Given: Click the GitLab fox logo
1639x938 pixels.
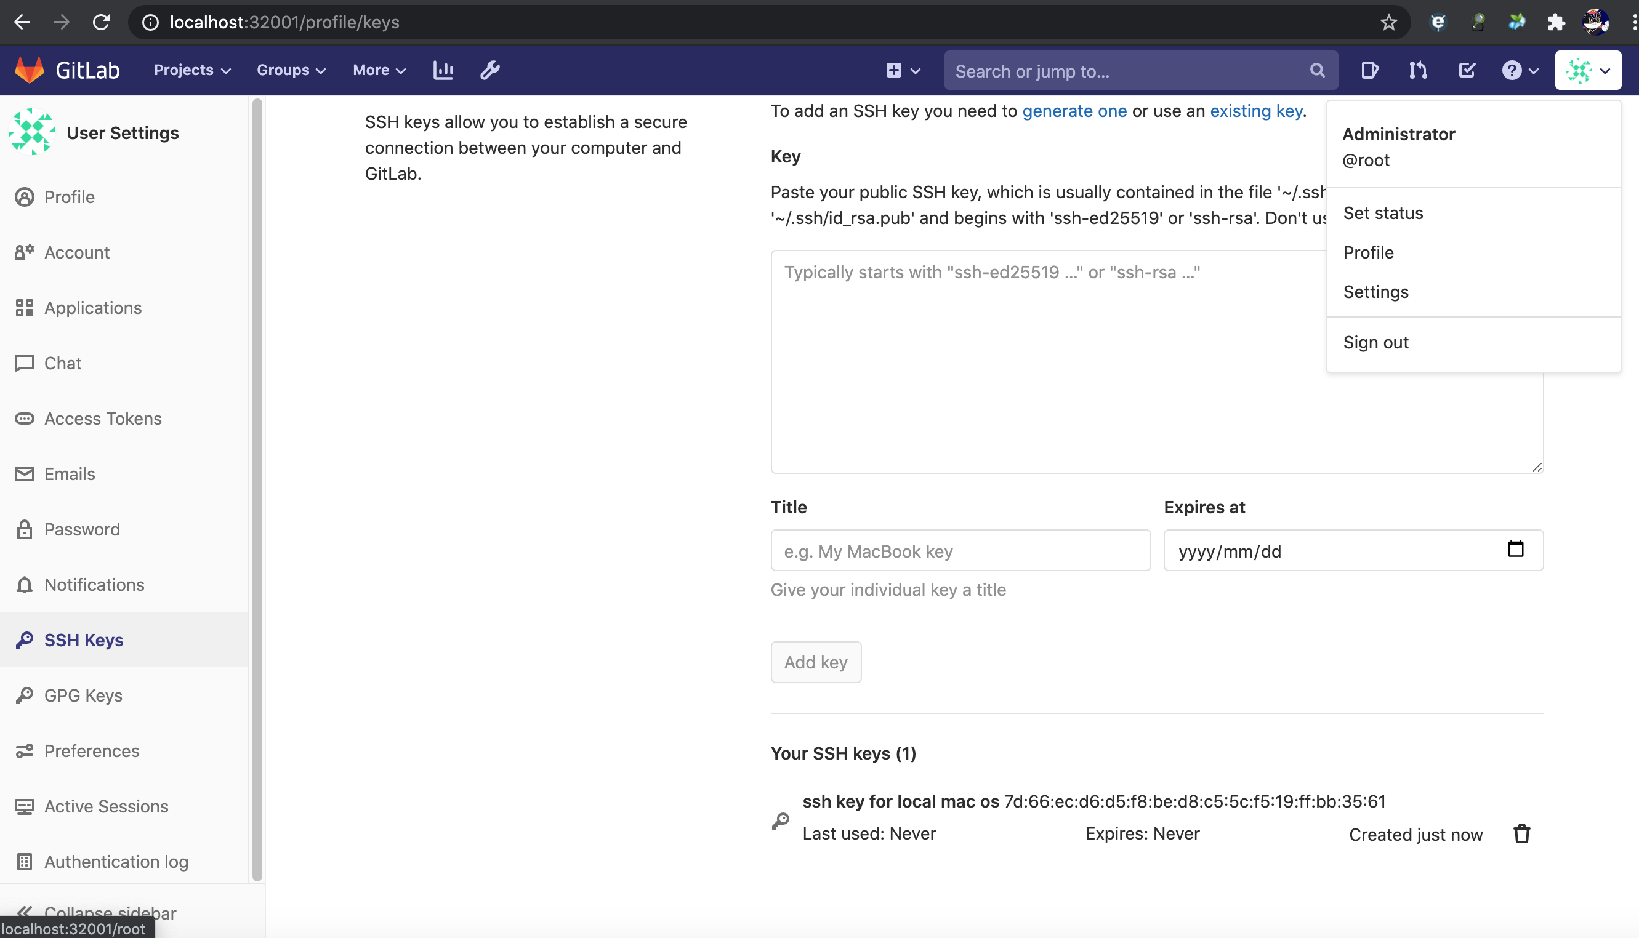Looking at the screenshot, I should tap(30, 70).
